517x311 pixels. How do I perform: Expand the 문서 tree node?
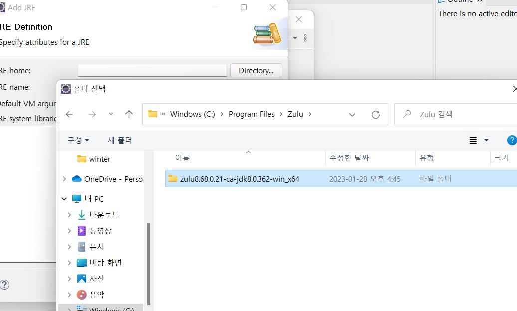[x=69, y=246]
